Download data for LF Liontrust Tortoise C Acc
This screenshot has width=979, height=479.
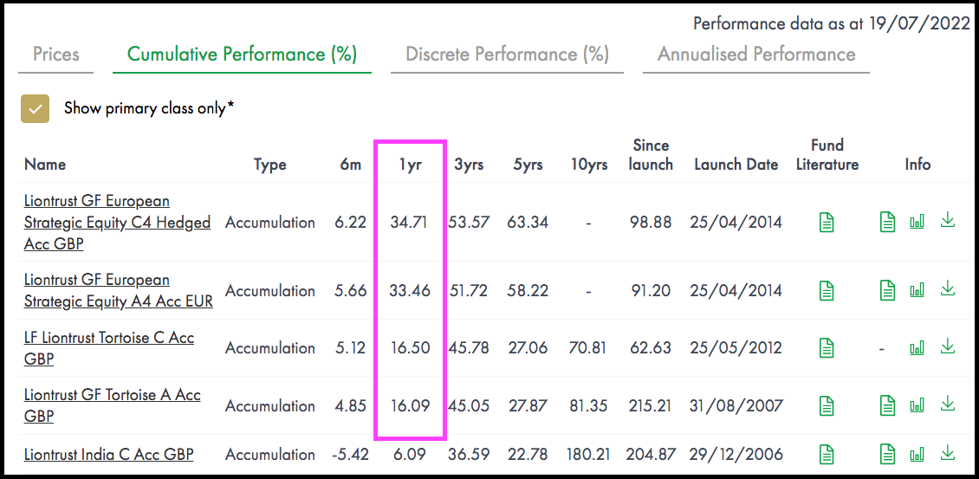[948, 346]
